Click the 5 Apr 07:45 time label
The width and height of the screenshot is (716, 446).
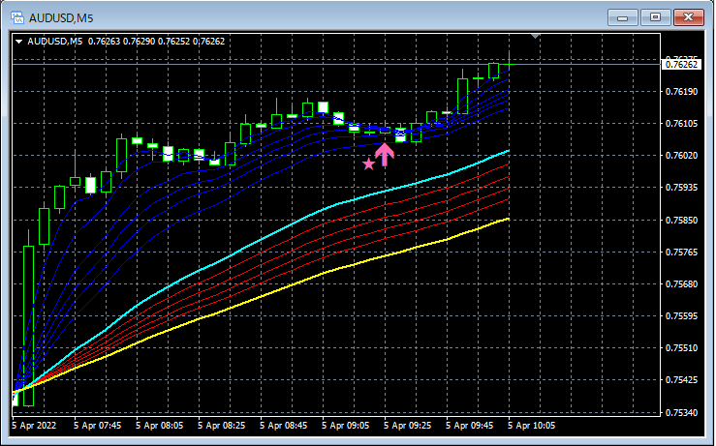pos(97,426)
